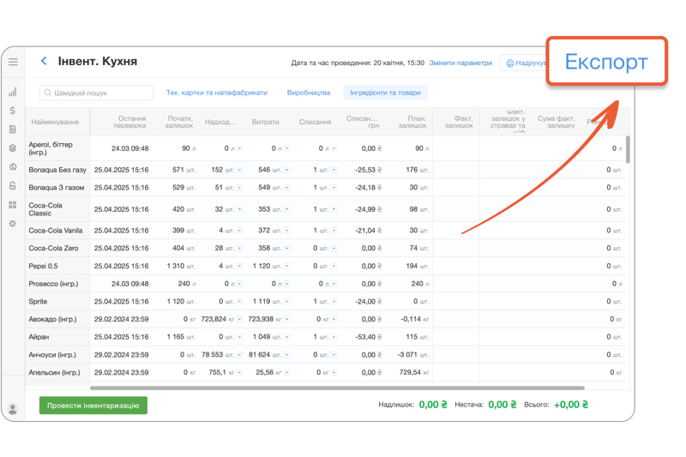Expand Надходження dropdown in Coca-Cola Classic row

[240, 209]
